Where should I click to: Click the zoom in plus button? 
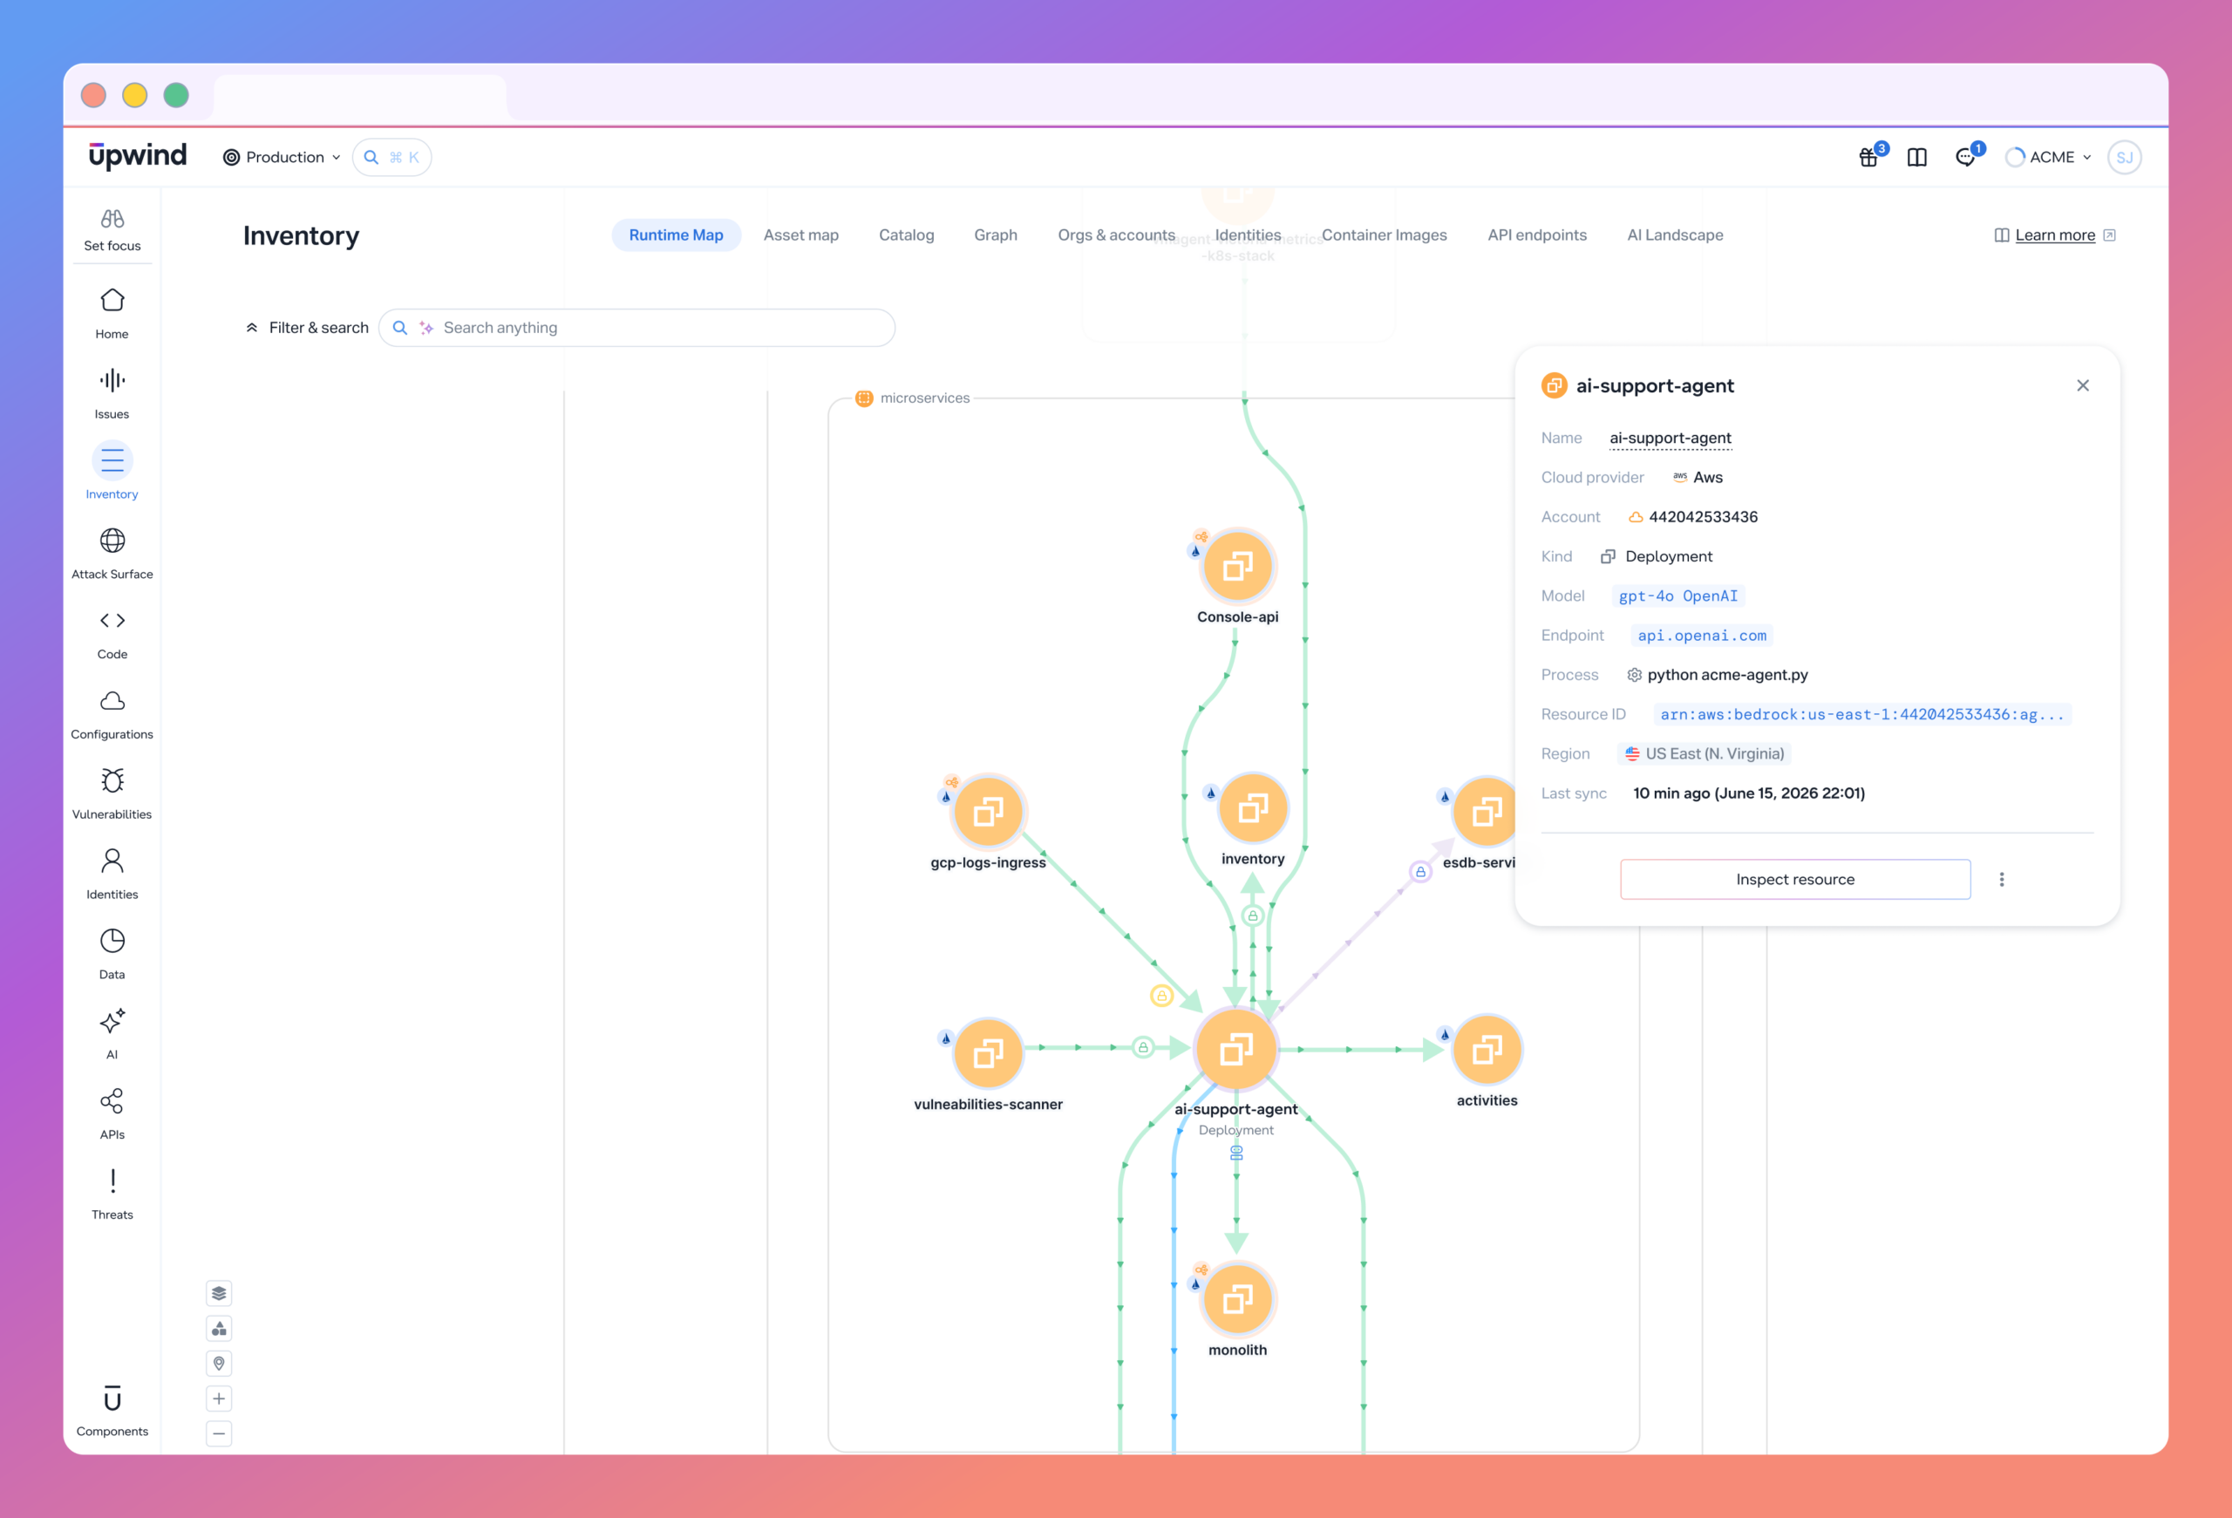pos(219,1399)
